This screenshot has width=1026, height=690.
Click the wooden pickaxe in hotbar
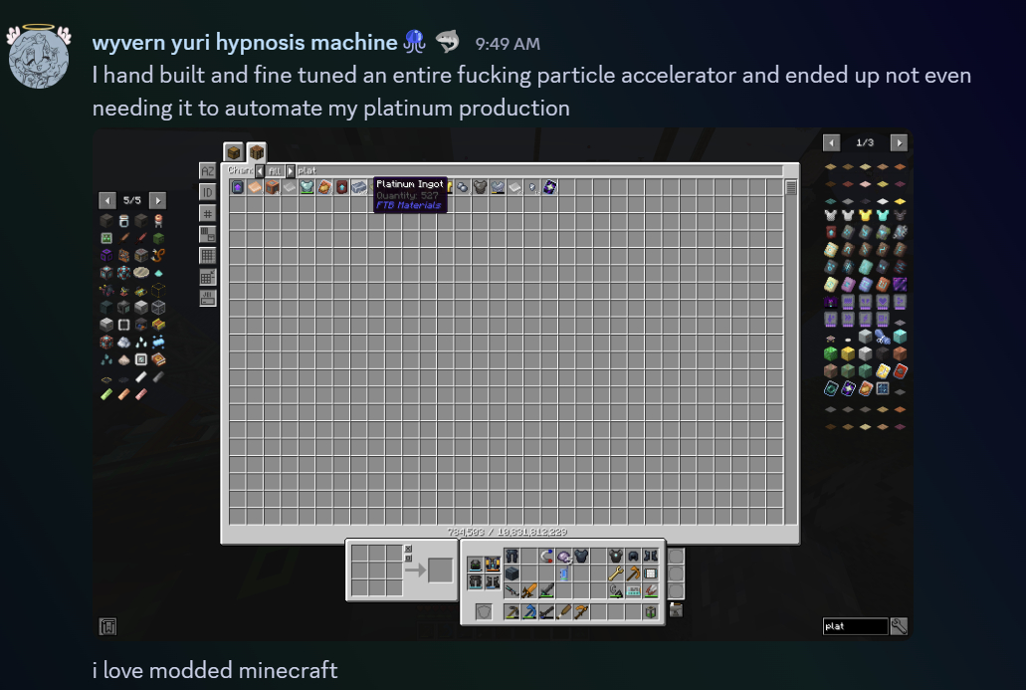click(x=582, y=611)
